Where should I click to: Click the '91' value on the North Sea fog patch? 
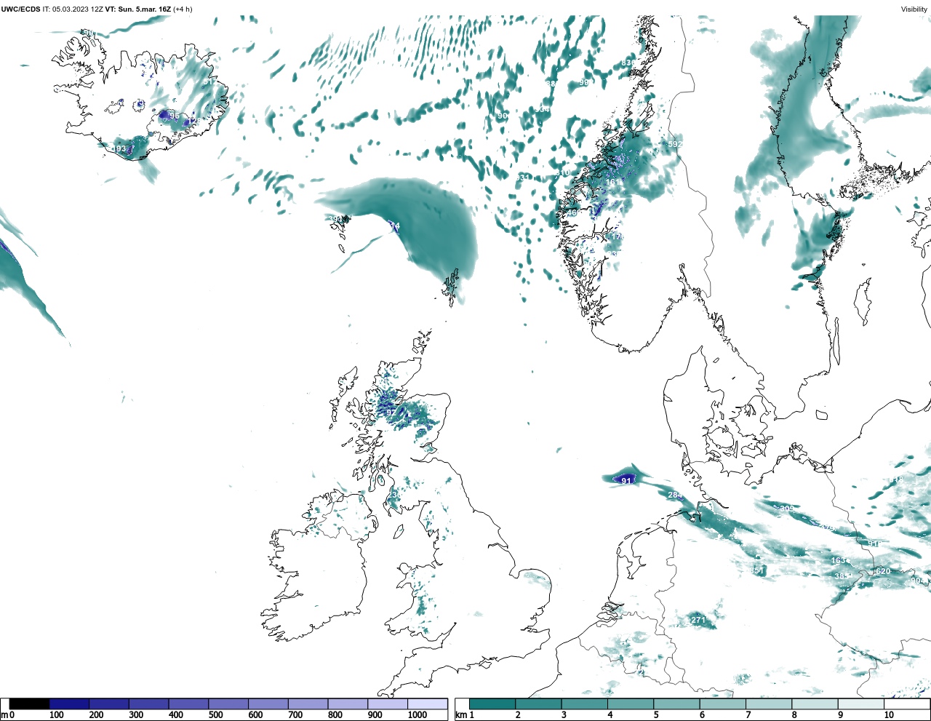[626, 481]
